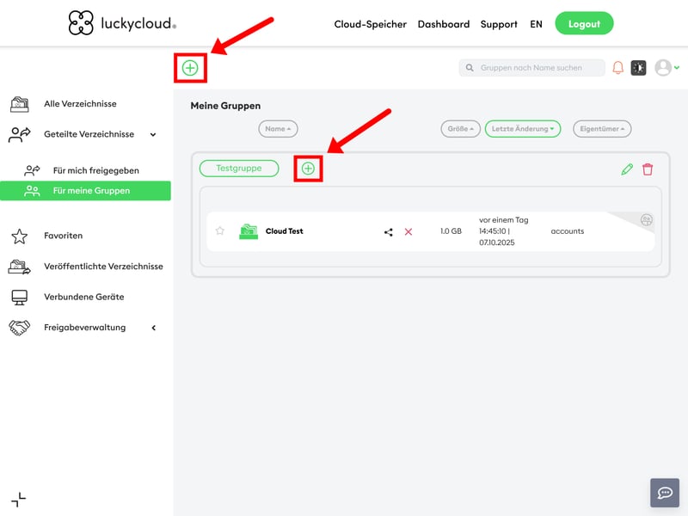Screen dimensions: 688x516
Task: Create a new group with top plus icon
Action: (x=190, y=68)
